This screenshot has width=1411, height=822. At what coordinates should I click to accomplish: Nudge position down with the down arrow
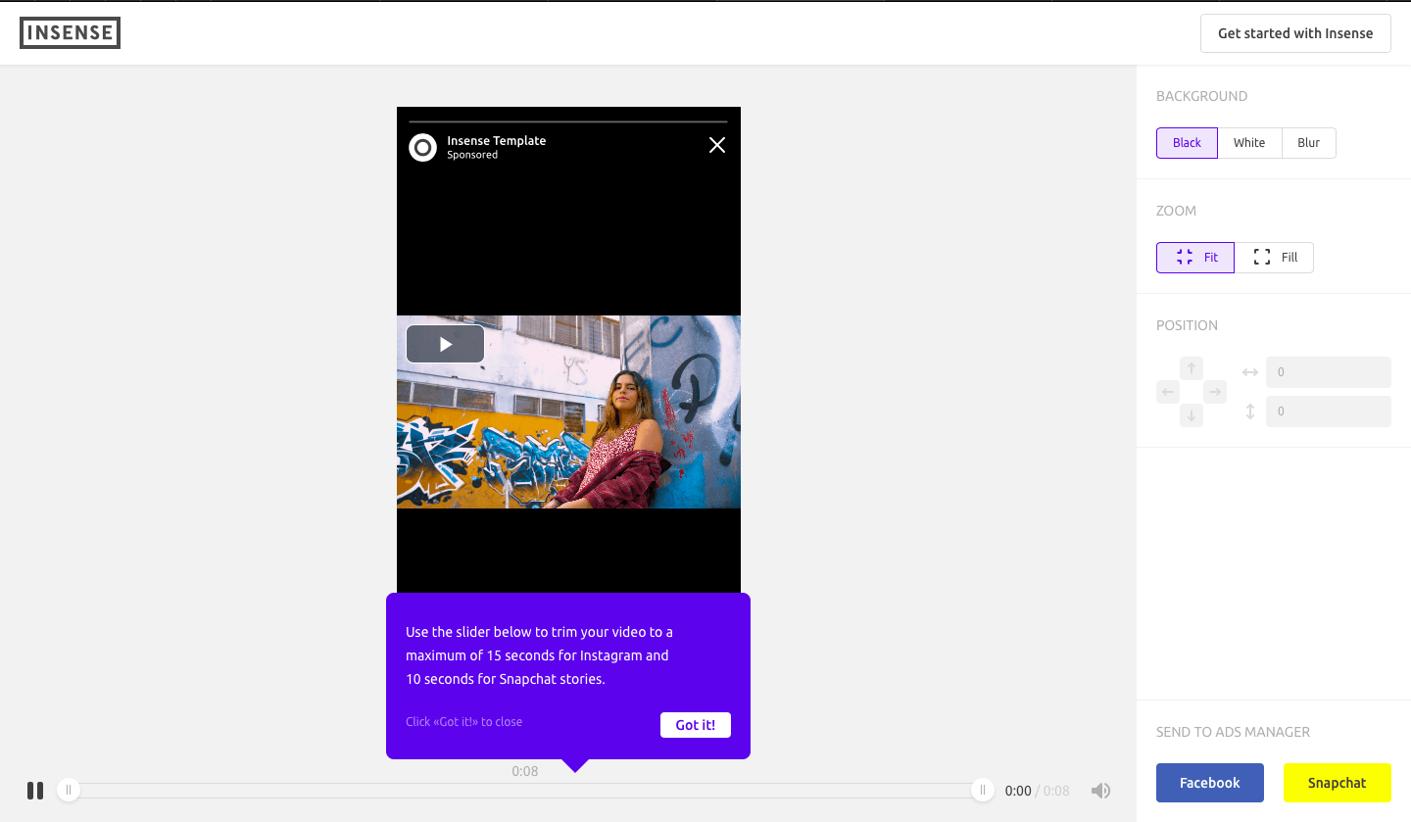1192,415
